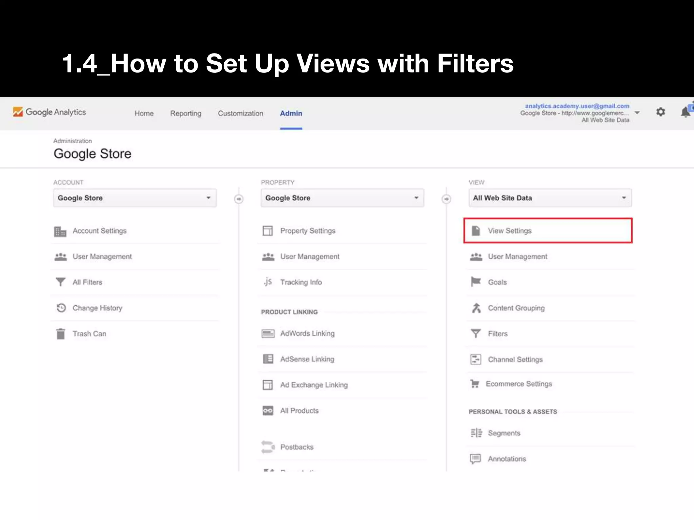Open Segments link
This screenshot has height=520, width=694.
[504, 433]
